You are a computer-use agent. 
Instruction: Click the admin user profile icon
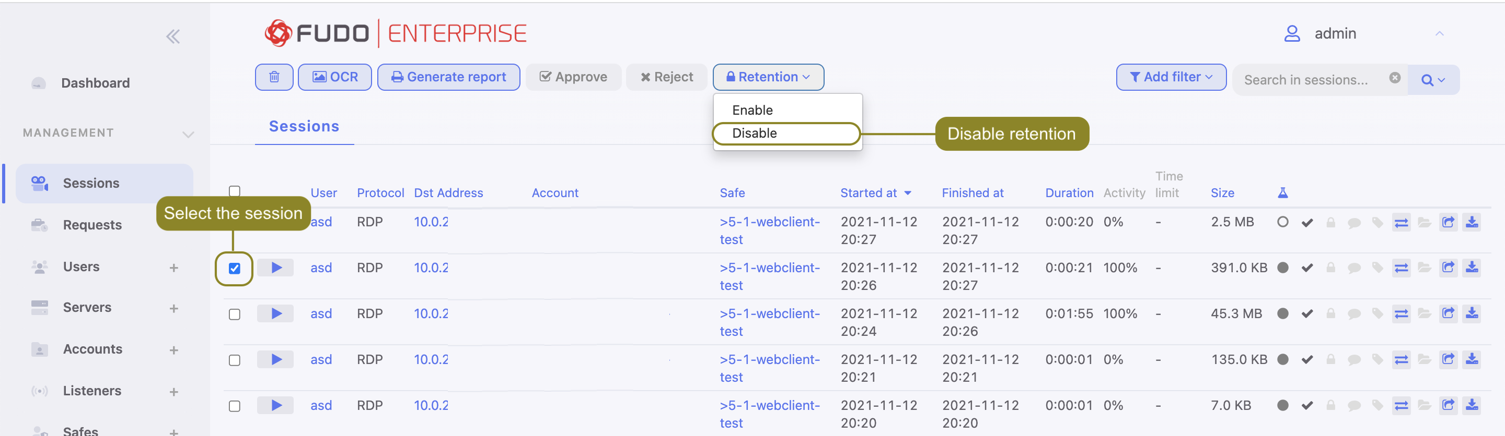tap(1292, 34)
